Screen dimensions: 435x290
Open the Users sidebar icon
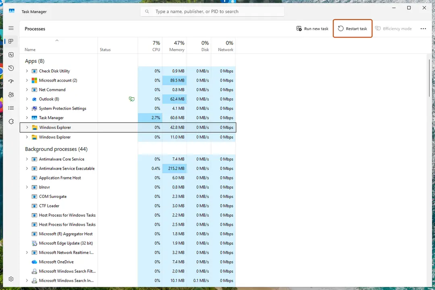[x=11, y=95]
